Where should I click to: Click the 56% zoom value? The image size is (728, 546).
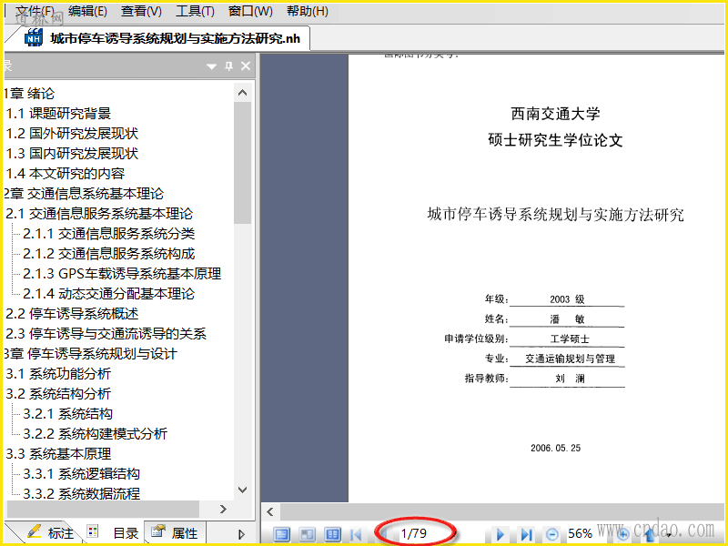pyautogui.click(x=580, y=533)
